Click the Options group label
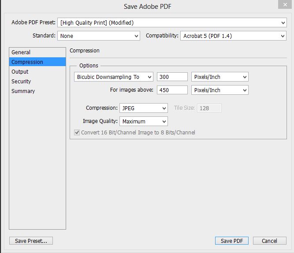294x253 pixels. coord(89,65)
